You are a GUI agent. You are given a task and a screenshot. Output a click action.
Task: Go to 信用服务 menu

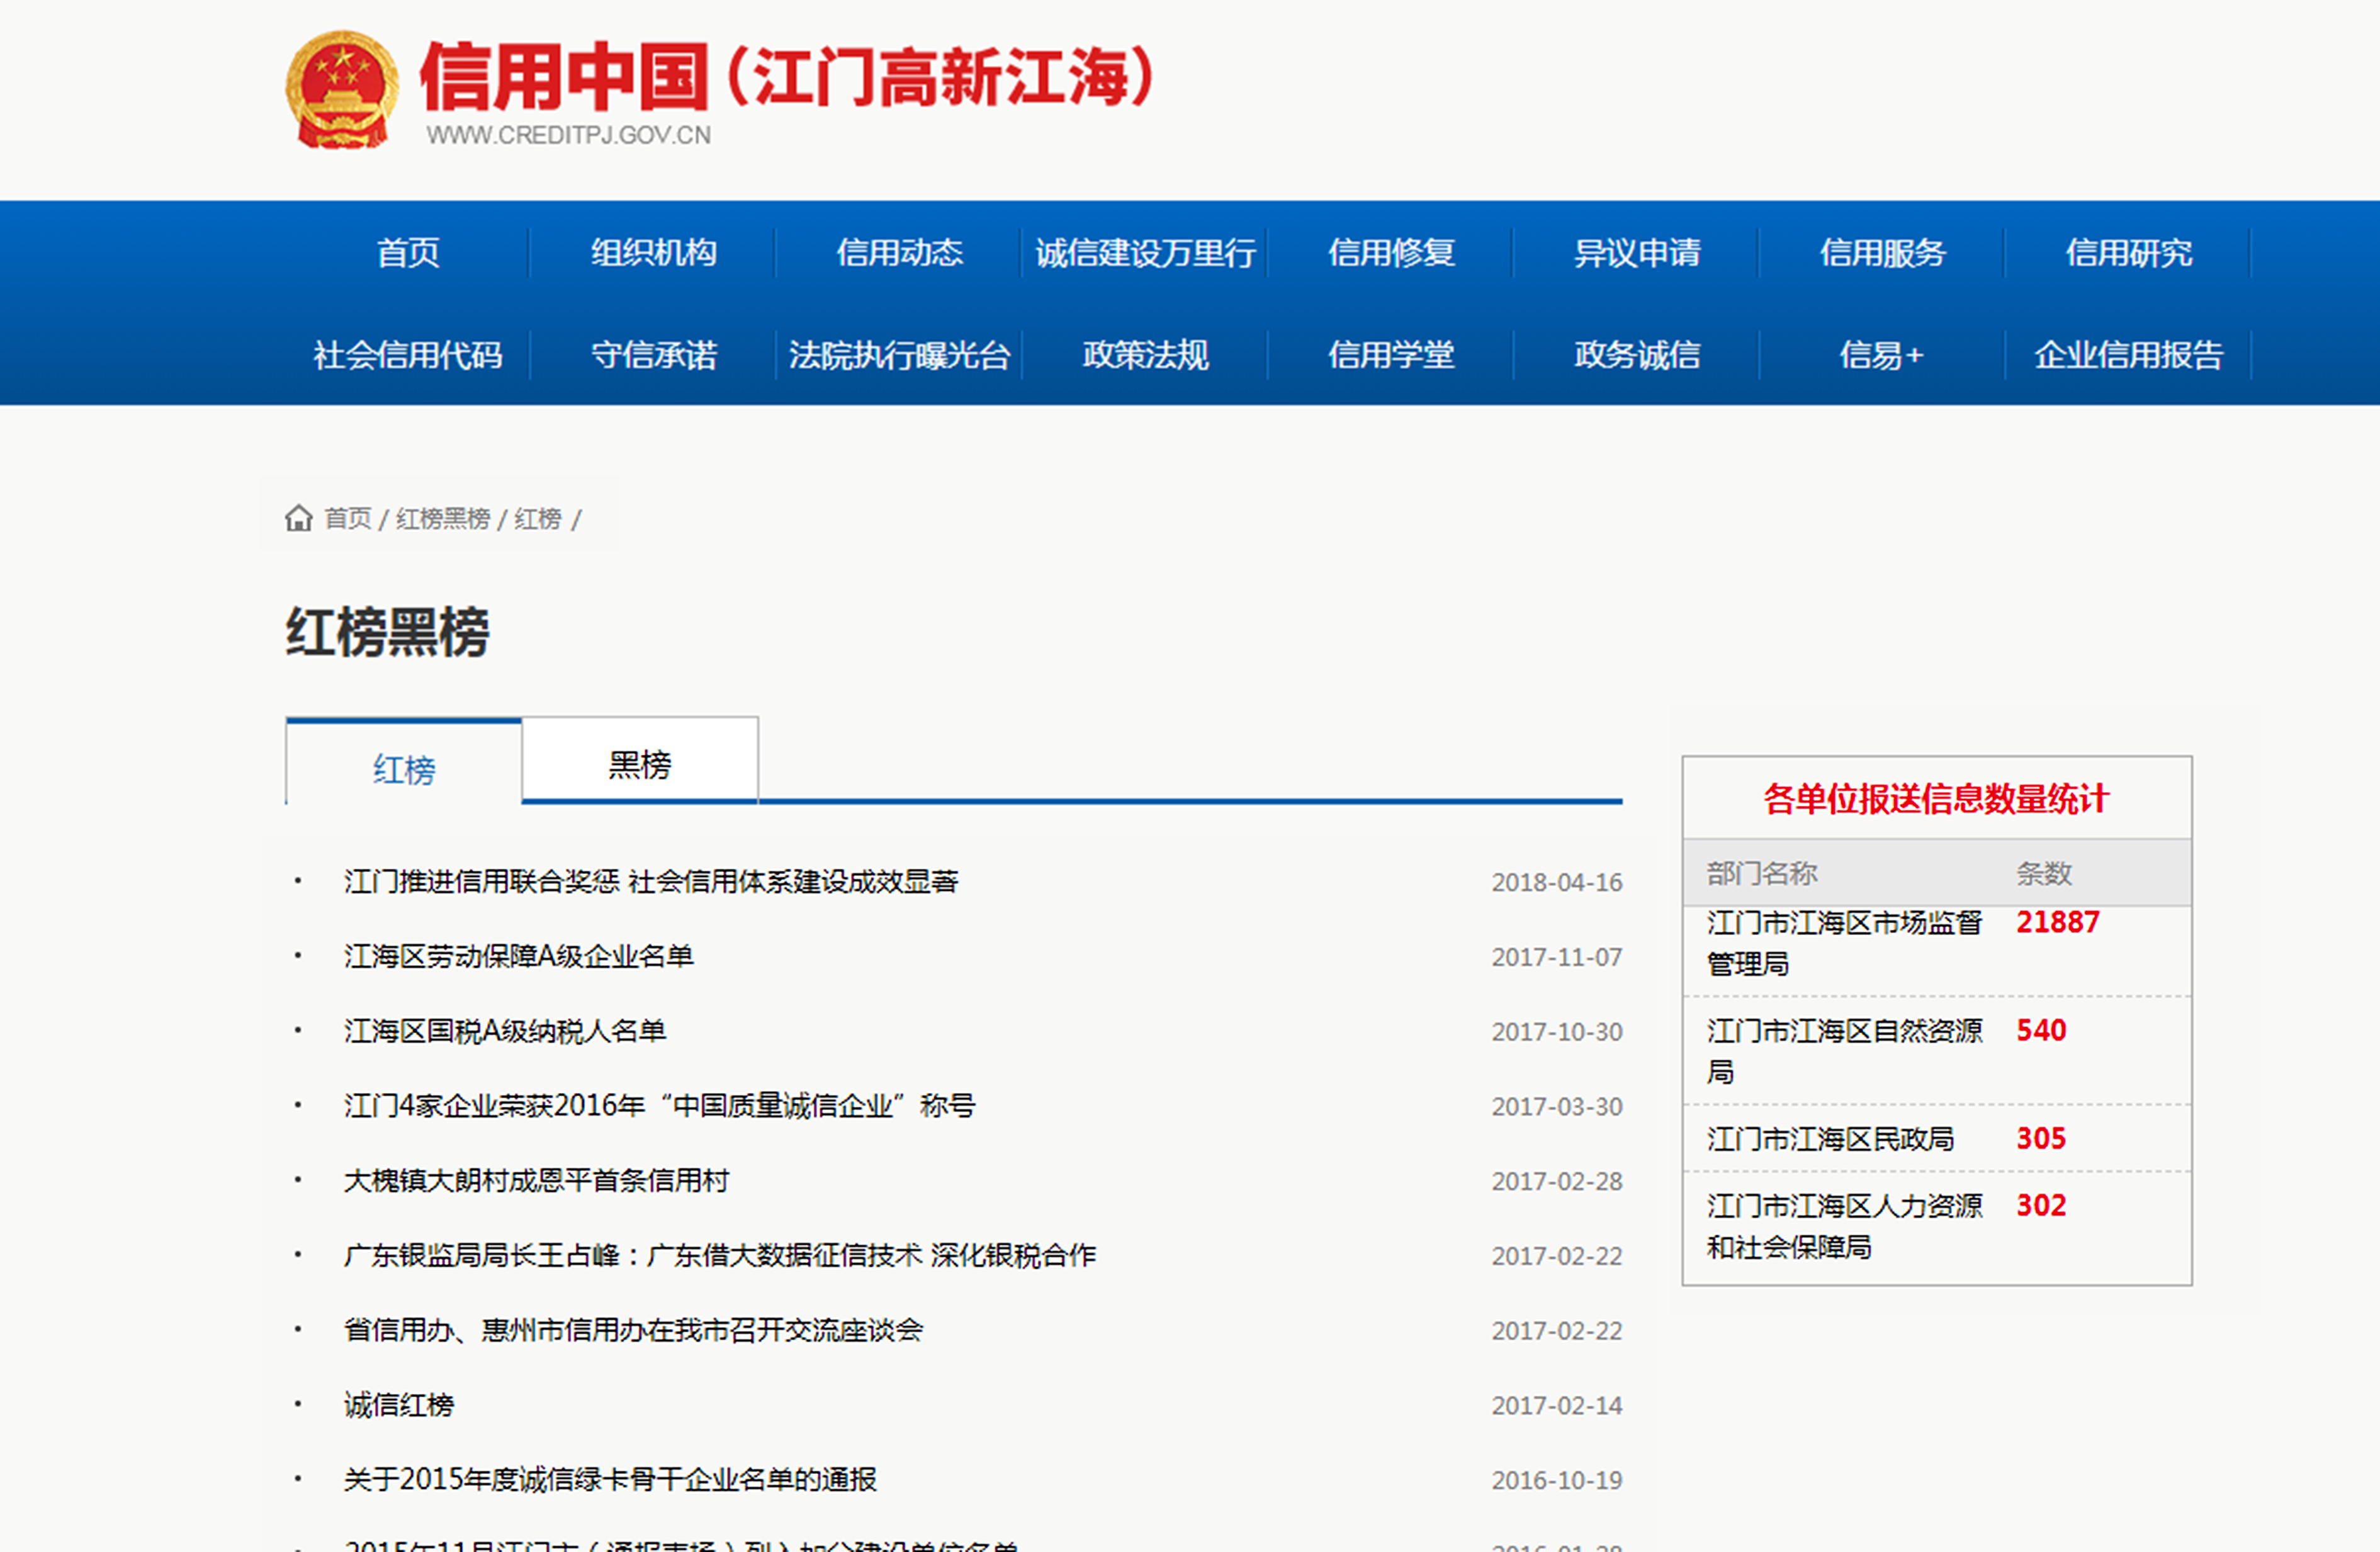pyautogui.click(x=1883, y=252)
